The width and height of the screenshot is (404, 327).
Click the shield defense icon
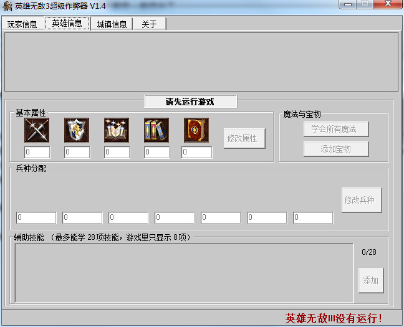(77, 130)
